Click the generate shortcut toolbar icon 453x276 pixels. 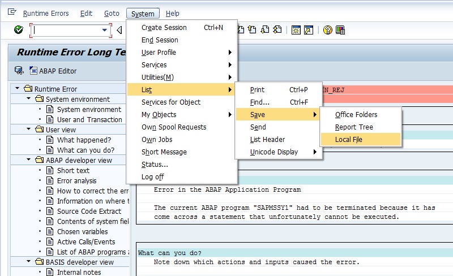click(309, 30)
